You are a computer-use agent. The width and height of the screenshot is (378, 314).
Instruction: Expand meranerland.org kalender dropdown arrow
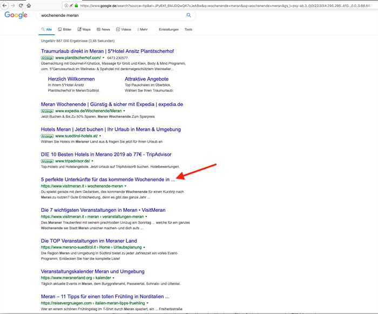tap(113, 278)
